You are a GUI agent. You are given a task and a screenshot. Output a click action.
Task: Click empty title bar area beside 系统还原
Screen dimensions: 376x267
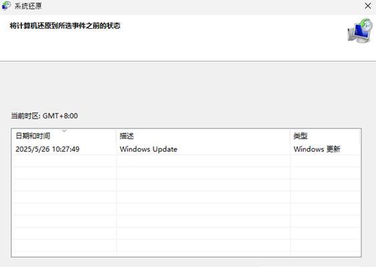202,6
